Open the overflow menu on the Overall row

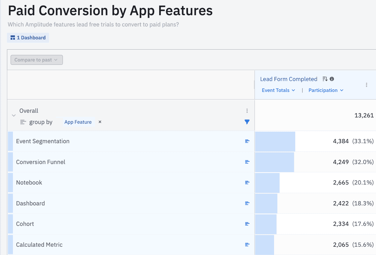tap(247, 110)
